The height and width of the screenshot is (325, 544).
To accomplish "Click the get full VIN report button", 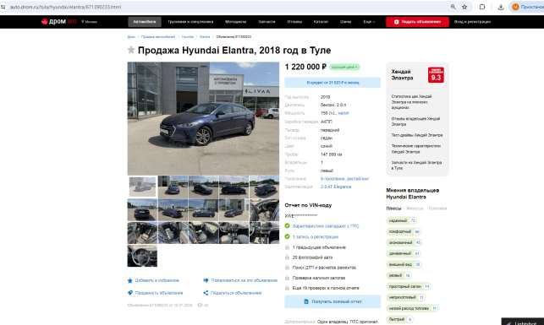I will click(x=332, y=301).
